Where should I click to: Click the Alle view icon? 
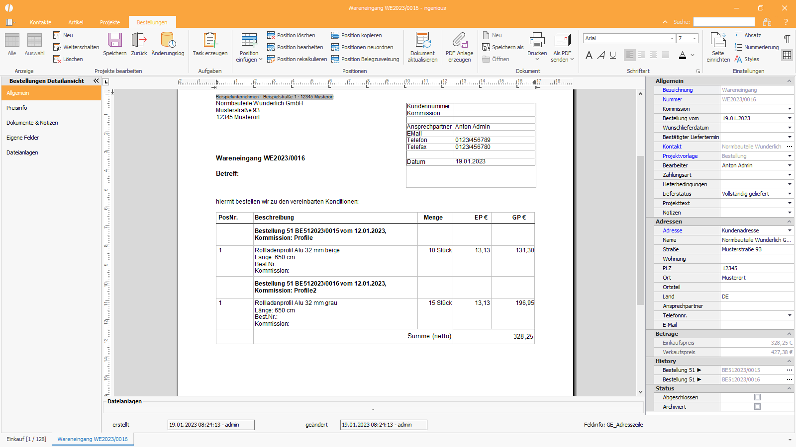pyautogui.click(x=12, y=40)
